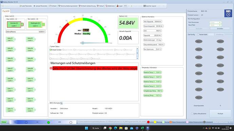Click the Schließen button
This screenshot has height=131, width=234.
coord(220,28)
